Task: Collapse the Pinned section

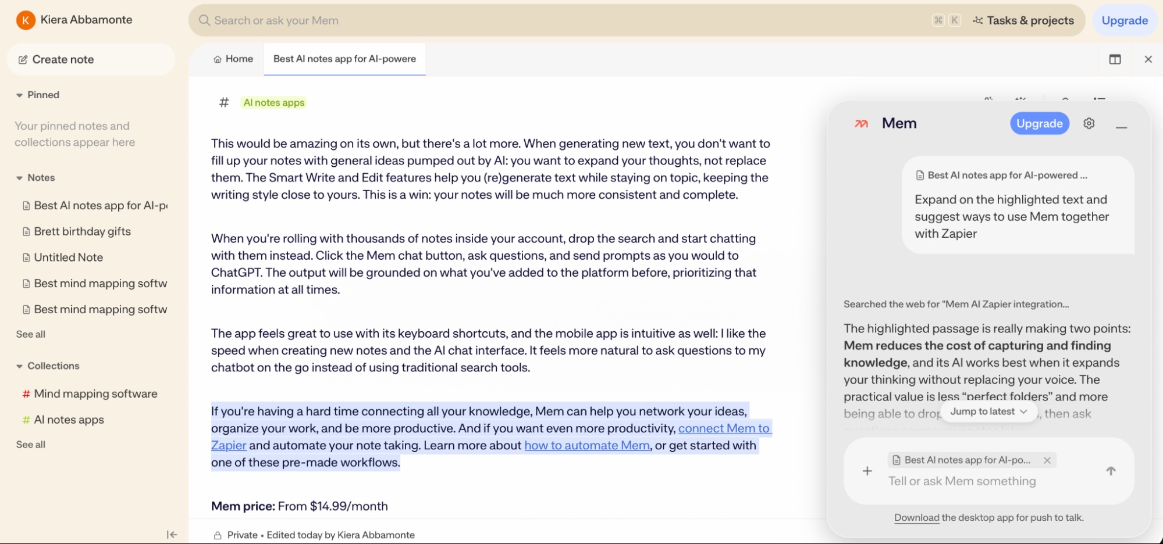Action: 20,95
